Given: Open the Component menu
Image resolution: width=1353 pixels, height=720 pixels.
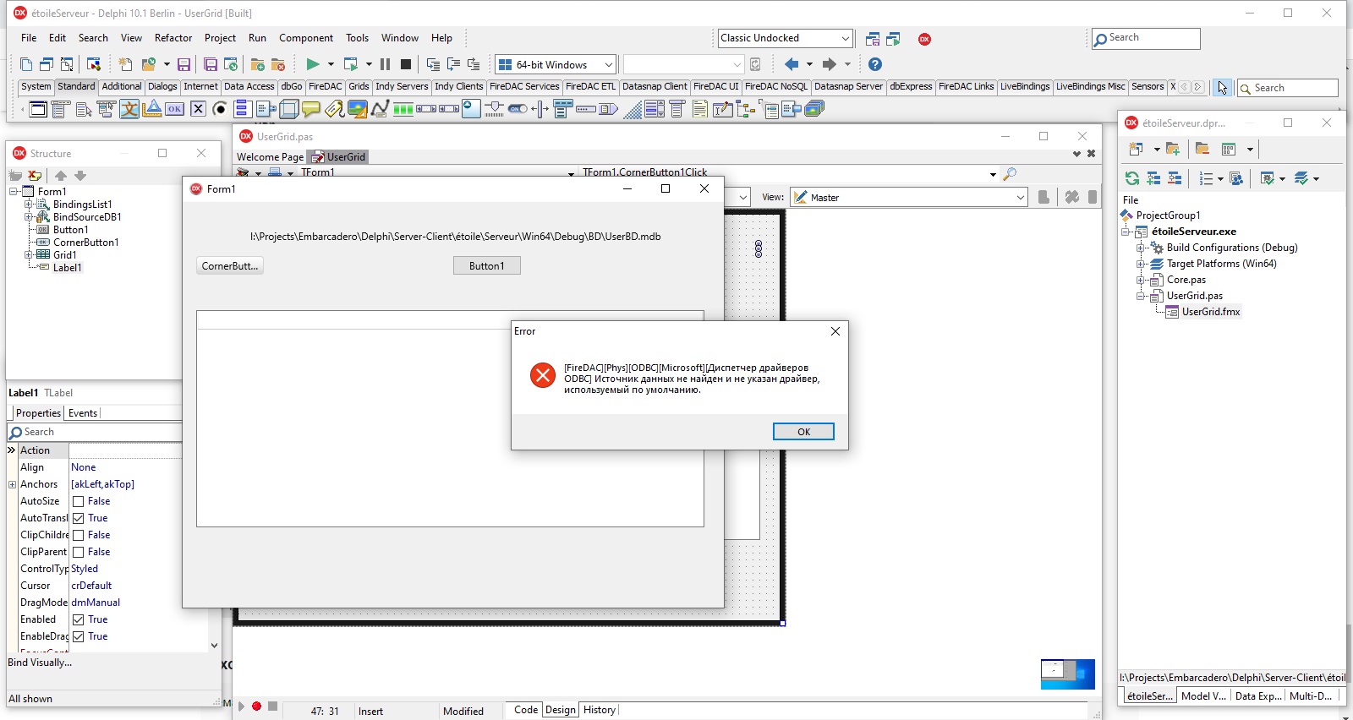Looking at the screenshot, I should tap(306, 38).
